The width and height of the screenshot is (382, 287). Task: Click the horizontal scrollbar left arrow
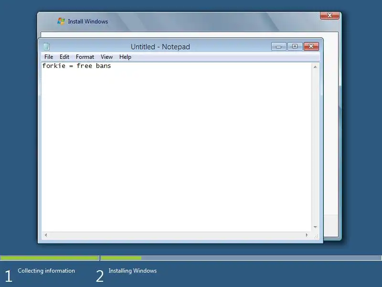(46, 235)
